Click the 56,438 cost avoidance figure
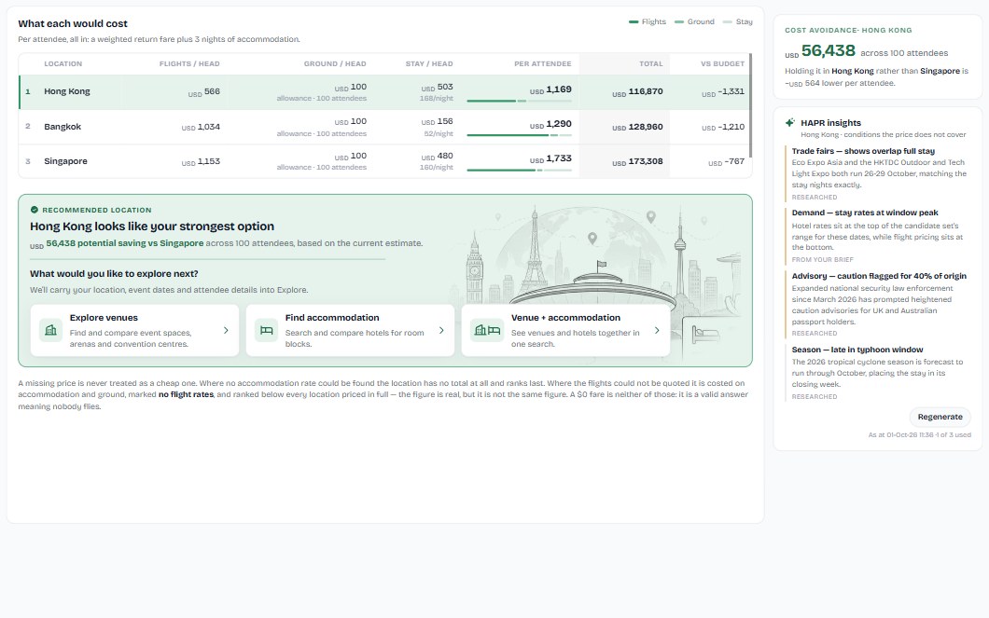989x618 pixels. pyautogui.click(x=829, y=50)
